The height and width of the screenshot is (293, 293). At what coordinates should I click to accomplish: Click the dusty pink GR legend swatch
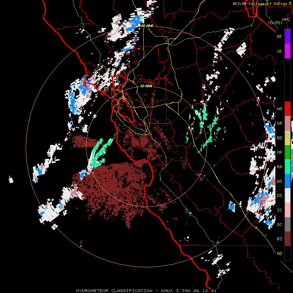(287, 123)
